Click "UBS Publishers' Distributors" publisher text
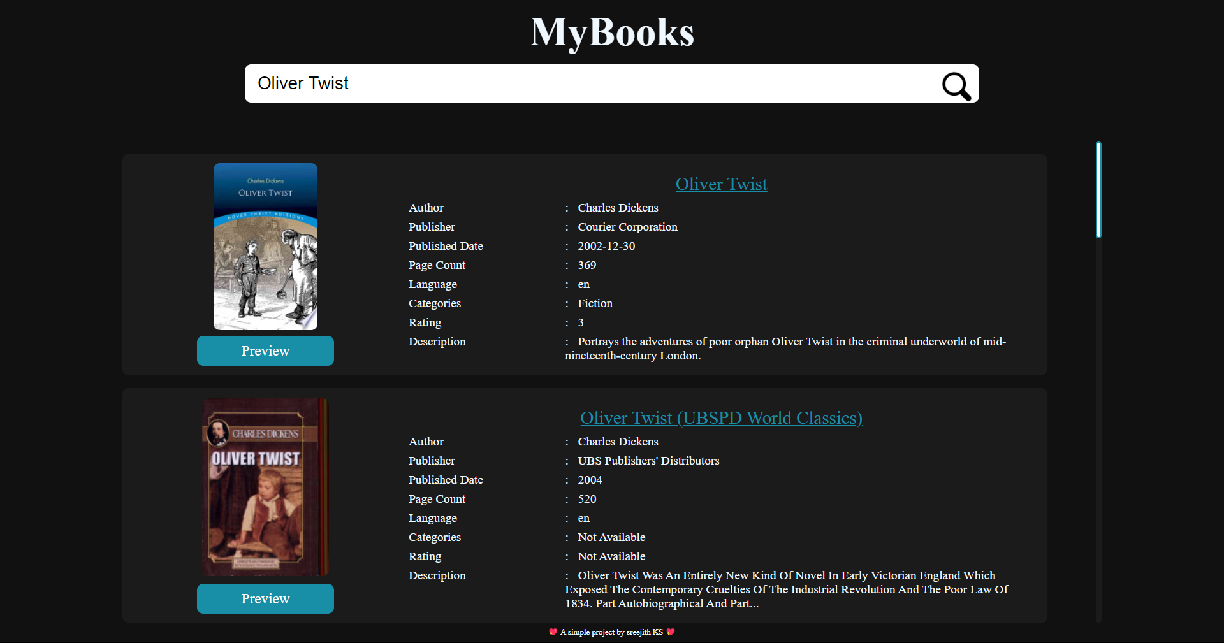Image resolution: width=1224 pixels, height=643 pixels. [648, 461]
